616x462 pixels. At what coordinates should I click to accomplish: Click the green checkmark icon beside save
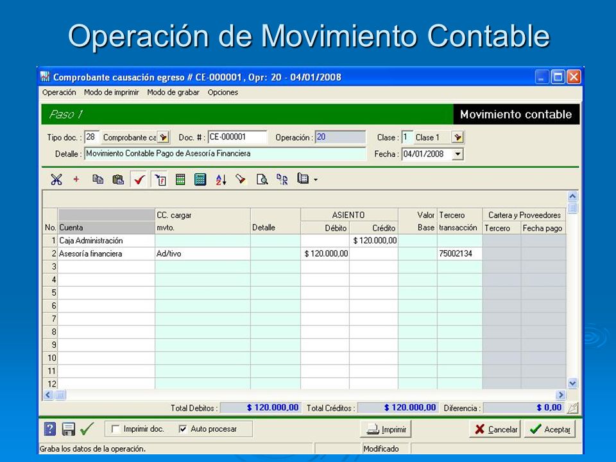[87, 429]
